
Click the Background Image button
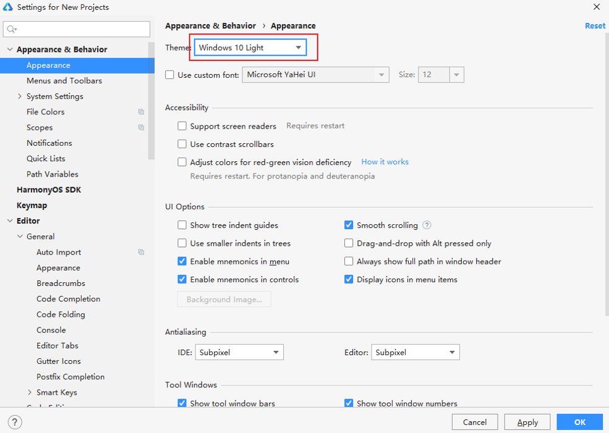[x=224, y=299]
